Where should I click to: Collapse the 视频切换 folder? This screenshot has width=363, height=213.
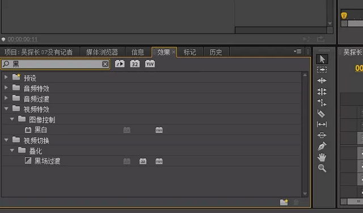[x=6, y=140]
